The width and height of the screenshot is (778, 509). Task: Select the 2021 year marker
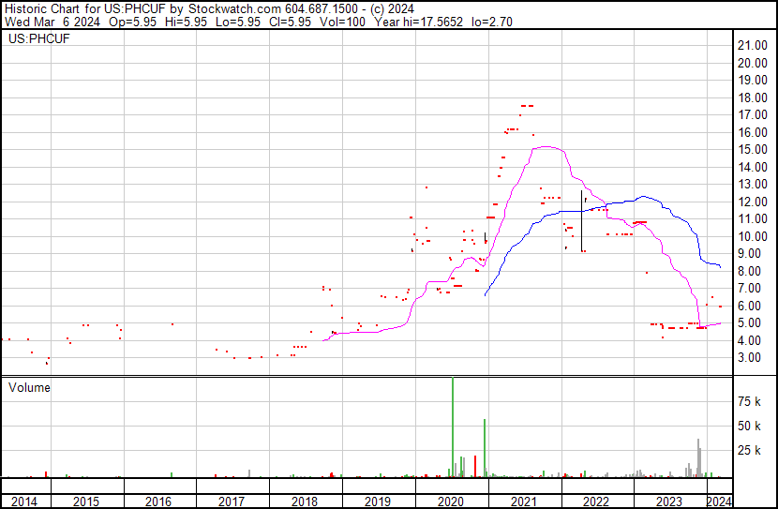point(523,502)
